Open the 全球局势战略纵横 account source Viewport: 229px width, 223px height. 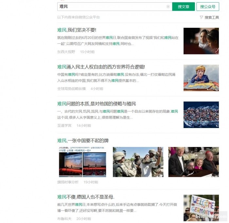pyautogui.click(x=71, y=89)
